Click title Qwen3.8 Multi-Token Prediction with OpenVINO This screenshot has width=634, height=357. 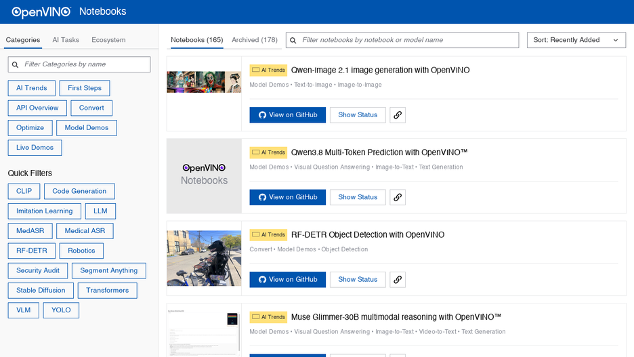pyautogui.click(x=379, y=152)
